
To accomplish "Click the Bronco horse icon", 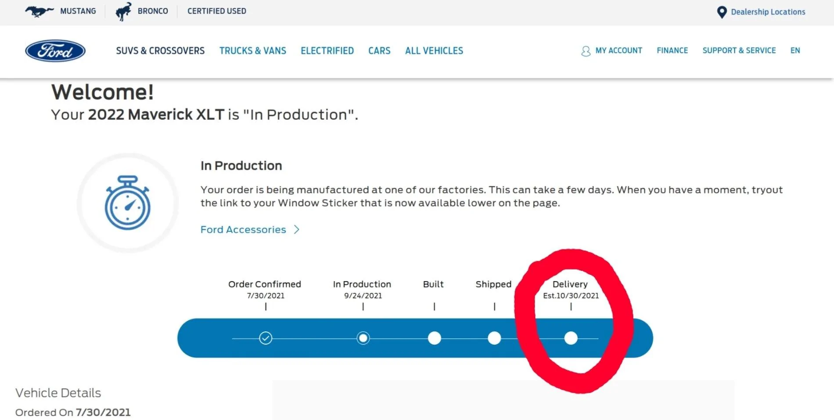I will click(123, 11).
